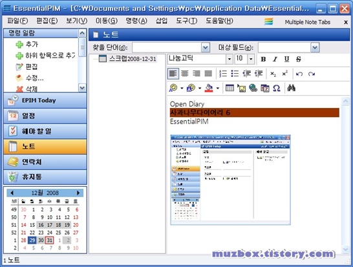353x267 pixels.
Task: Apply superscript formatting
Action: point(285,74)
